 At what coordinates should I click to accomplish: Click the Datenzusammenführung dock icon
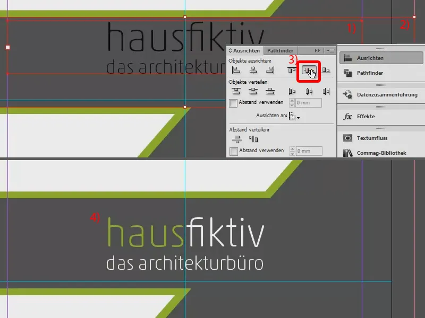coord(348,95)
